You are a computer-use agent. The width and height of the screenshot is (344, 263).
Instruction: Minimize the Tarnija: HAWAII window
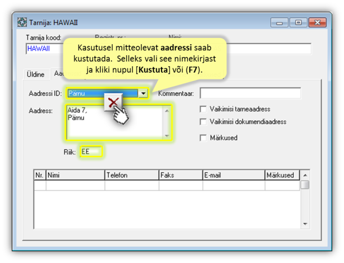pos(279,23)
